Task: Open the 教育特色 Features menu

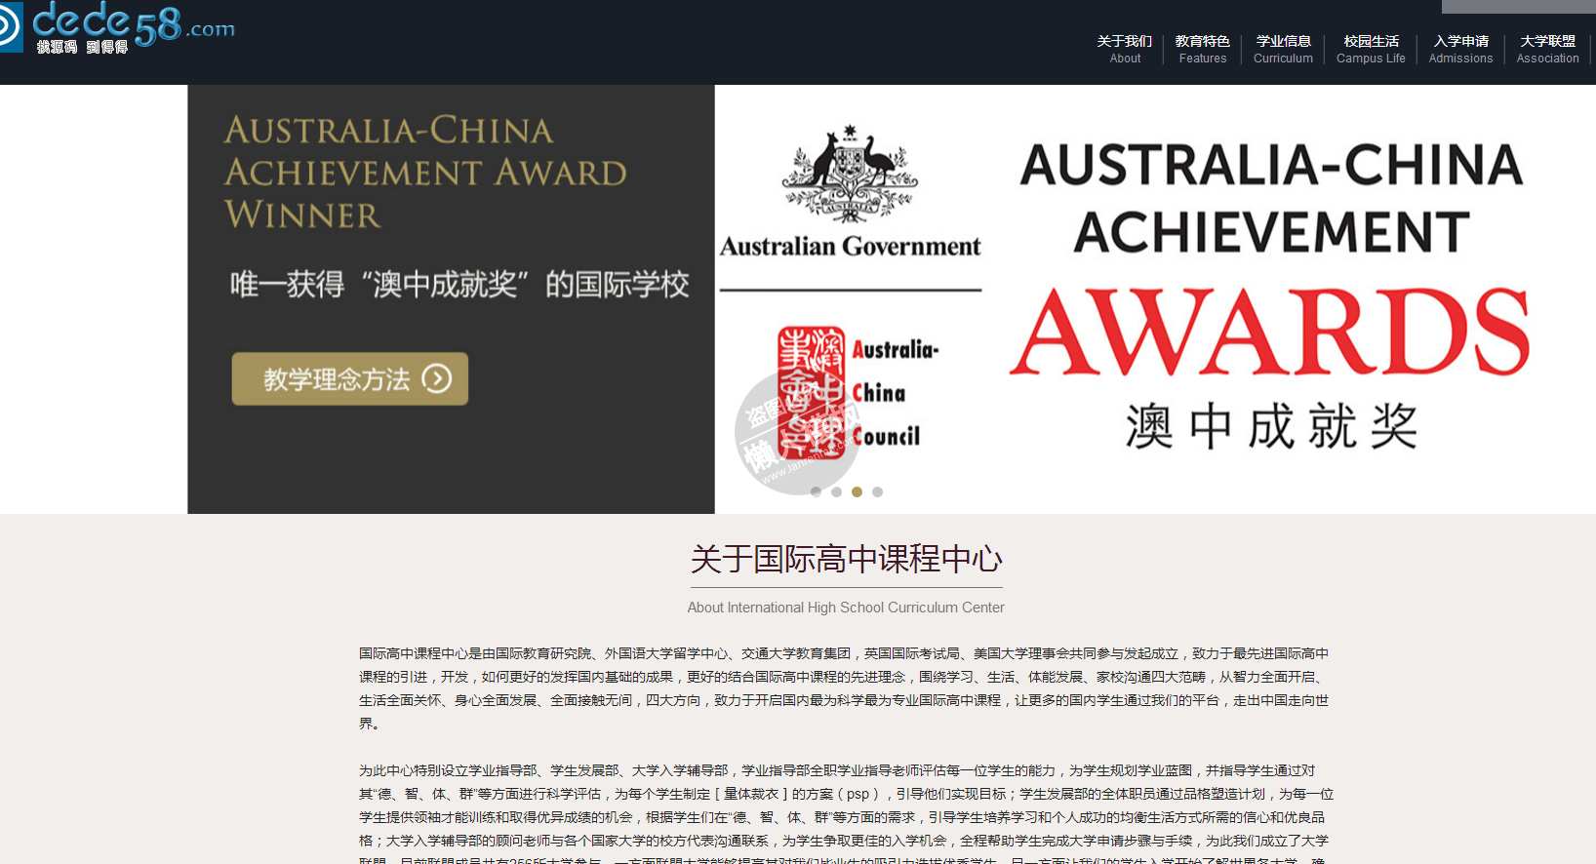Action: pyautogui.click(x=1202, y=49)
